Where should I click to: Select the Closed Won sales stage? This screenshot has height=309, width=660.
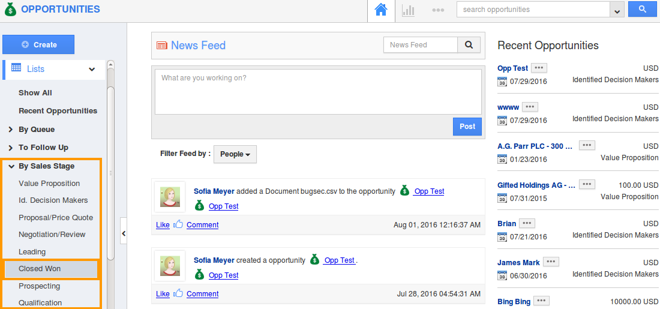[x=40, y=269]
